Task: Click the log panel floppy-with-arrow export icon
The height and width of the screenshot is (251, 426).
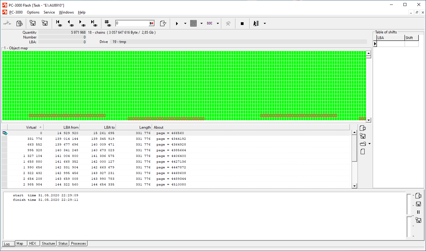Action: (x=418, y=220)
